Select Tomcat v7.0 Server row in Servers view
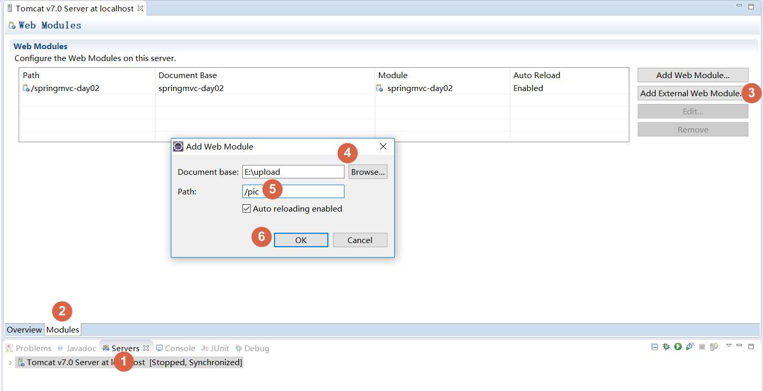 coord(129,362)
